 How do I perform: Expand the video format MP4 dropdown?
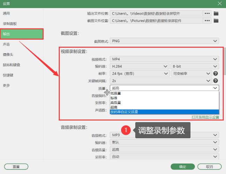[165, 59]
